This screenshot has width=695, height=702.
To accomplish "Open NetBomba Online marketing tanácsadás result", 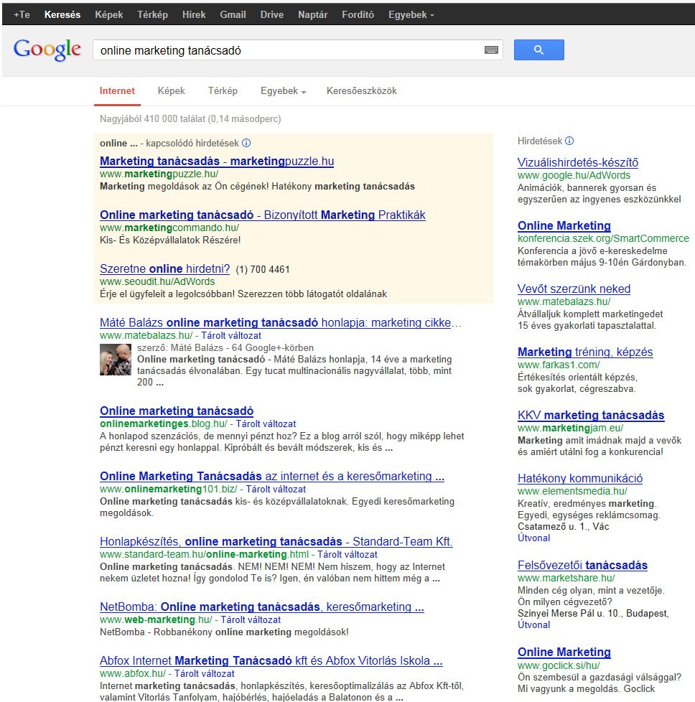I will [x=261, y=607].
